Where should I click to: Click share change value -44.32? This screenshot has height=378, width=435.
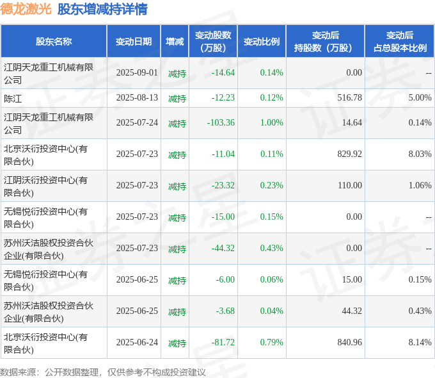click(223, 249)
